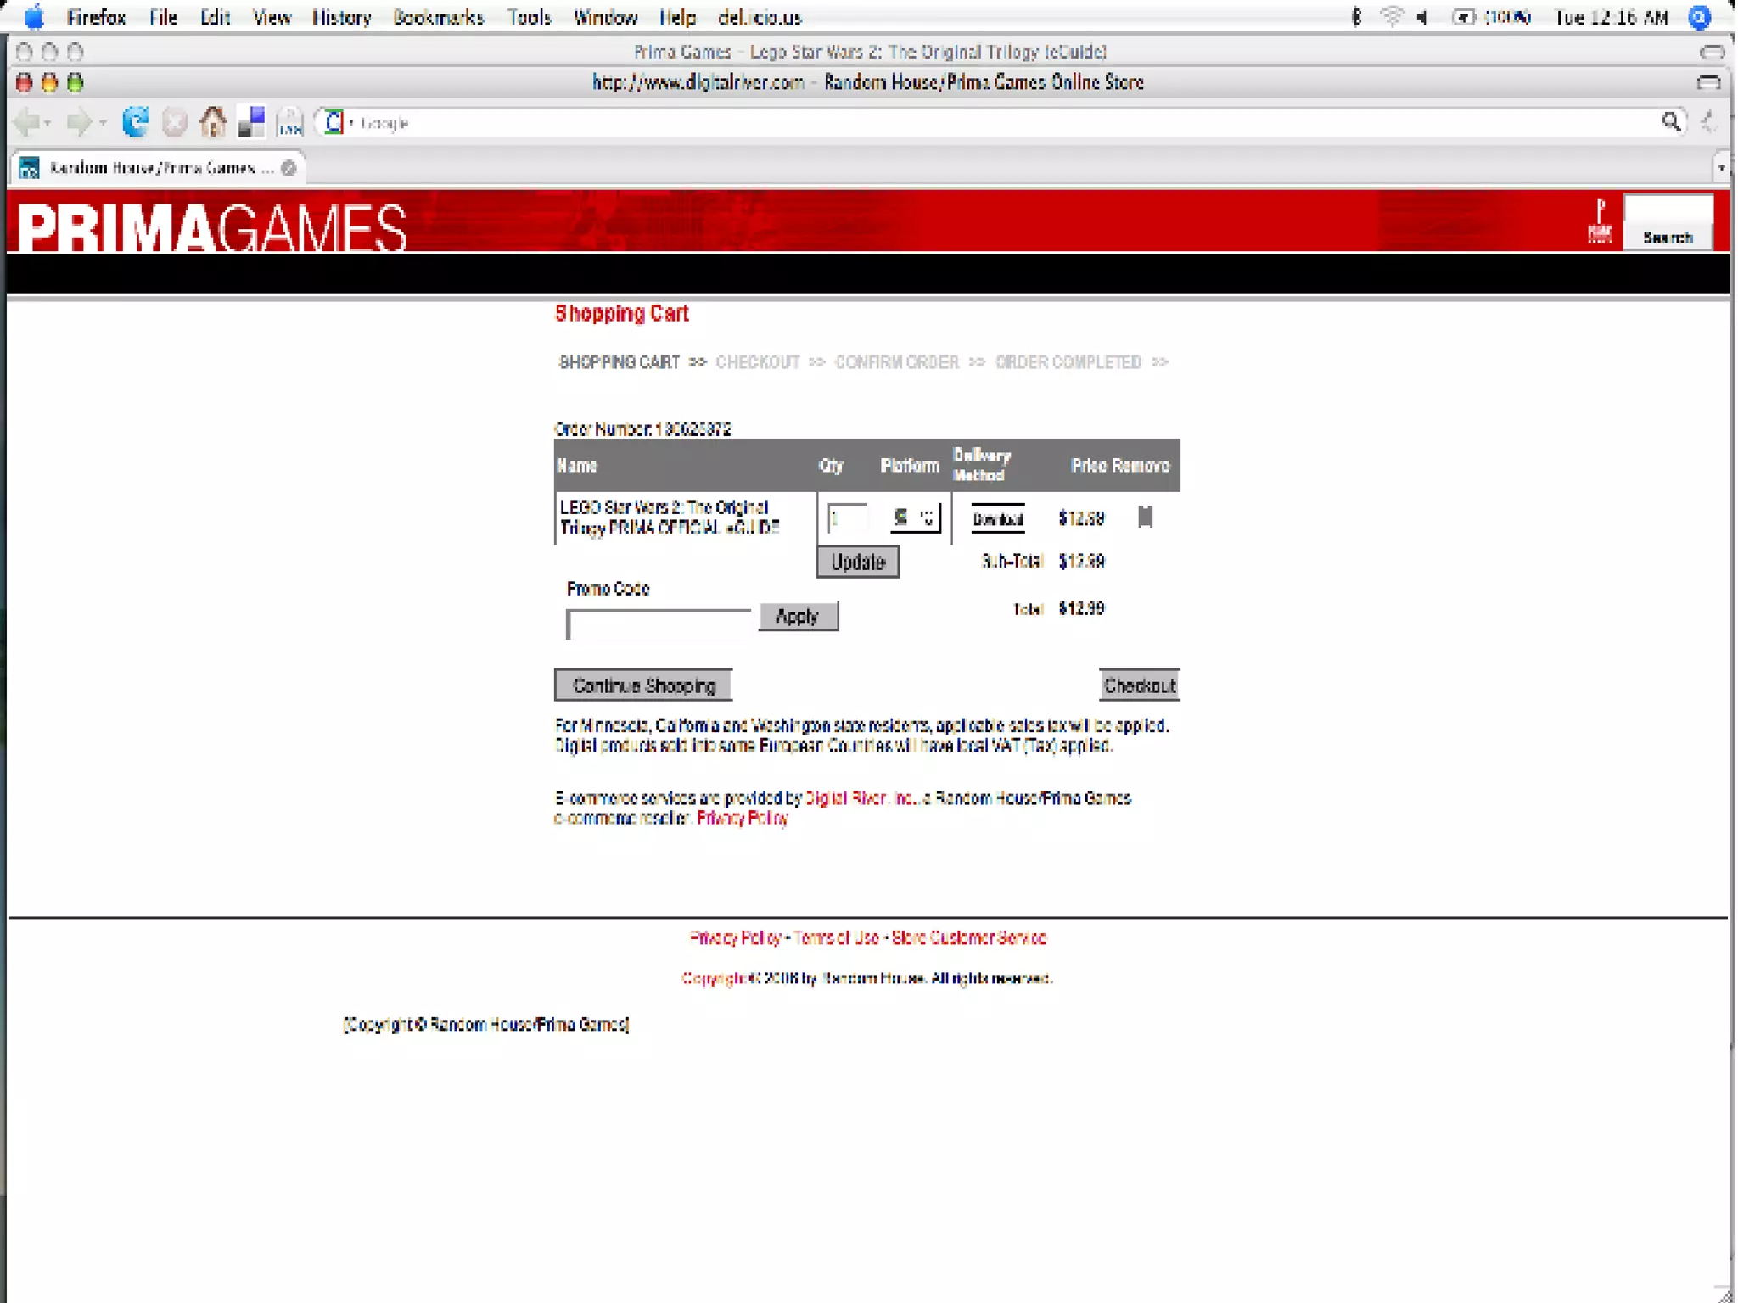Click the browser Reload button
The image size is (1738, 1303).
coord(135,123)
